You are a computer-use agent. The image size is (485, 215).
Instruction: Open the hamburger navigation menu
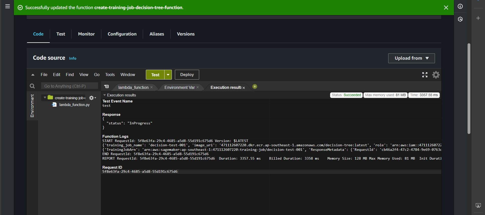tap(8, 6)
